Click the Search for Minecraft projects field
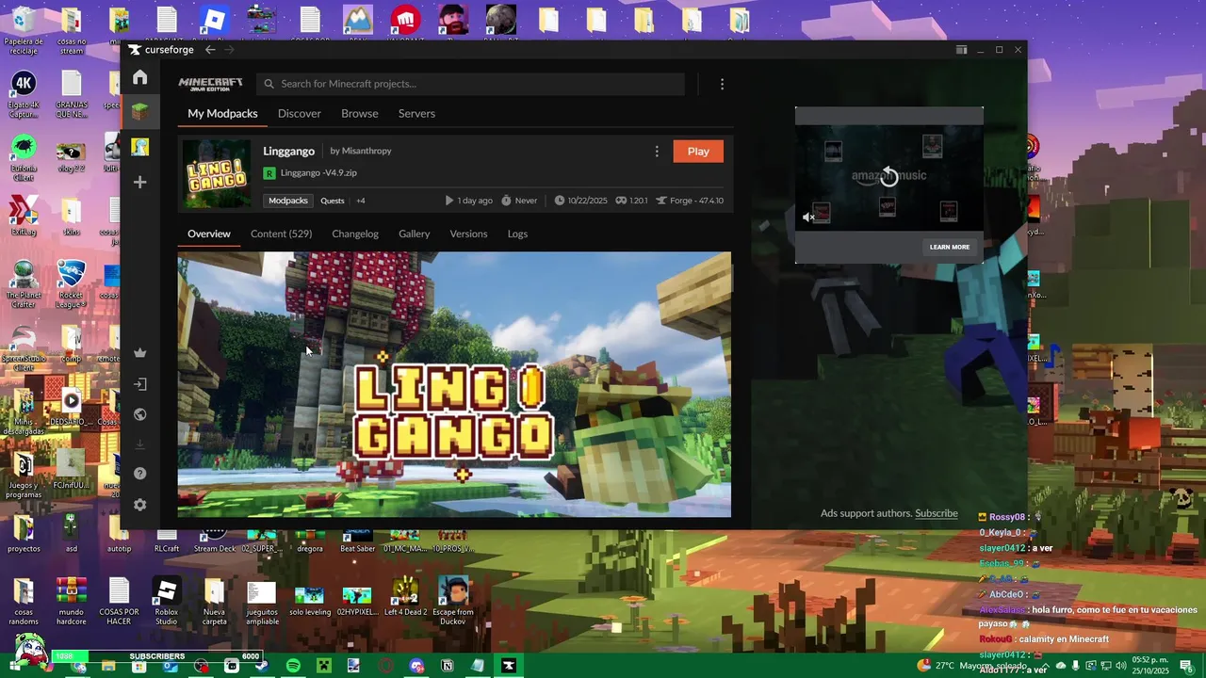The width and height of the screenshot is (1206, 678). tap(470, 84)
